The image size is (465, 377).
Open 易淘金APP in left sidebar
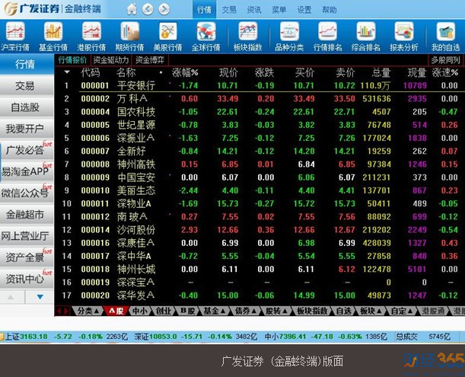click(27, 171)
